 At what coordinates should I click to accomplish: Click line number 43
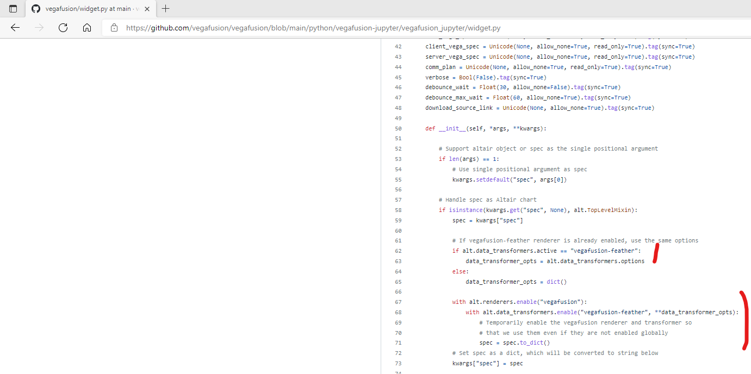pos(398,57)
